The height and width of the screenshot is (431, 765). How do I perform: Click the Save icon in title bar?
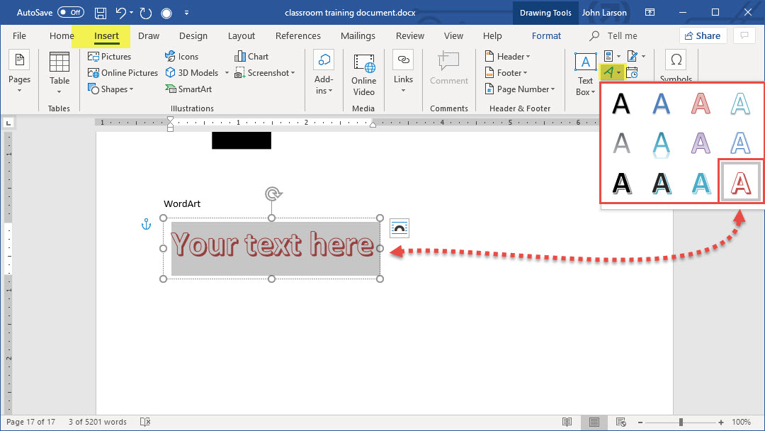pyautogui.click(x=101, y=13)
